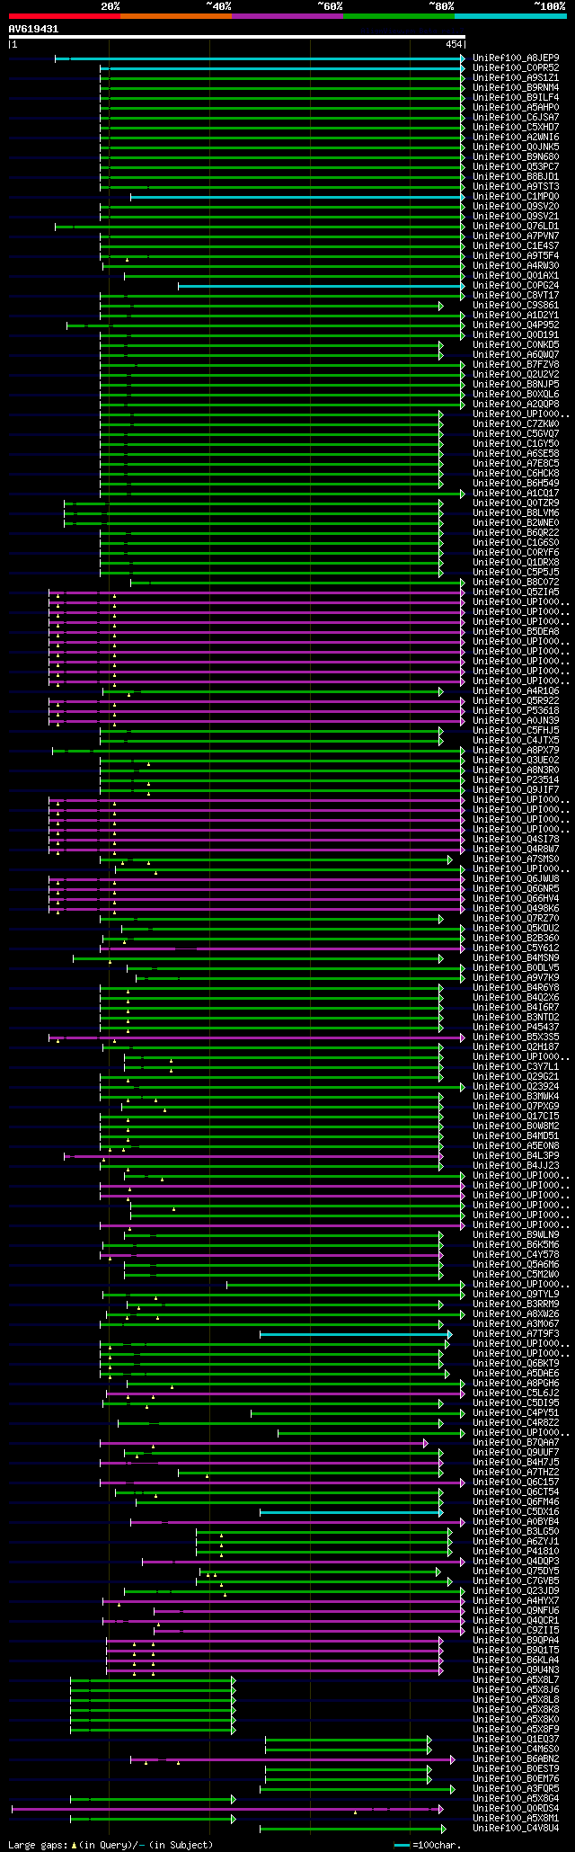Select the UniRef100_B9WLN9 label
Screen dimensions: 575x1852
(516, 1235)
